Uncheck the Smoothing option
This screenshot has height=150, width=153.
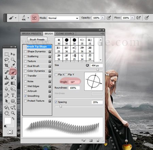(x=26, y=96)
